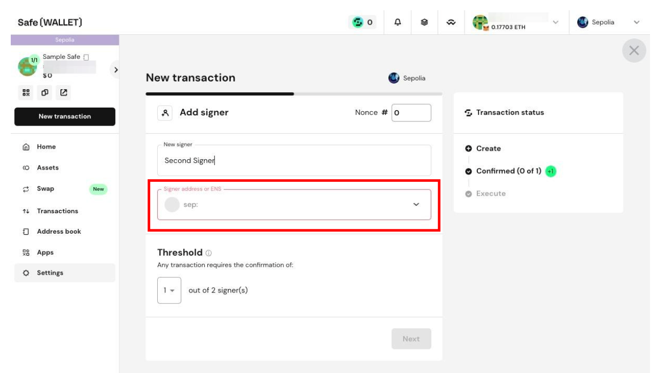
Task: Click the Nonce number field
Action: (411, 113)
